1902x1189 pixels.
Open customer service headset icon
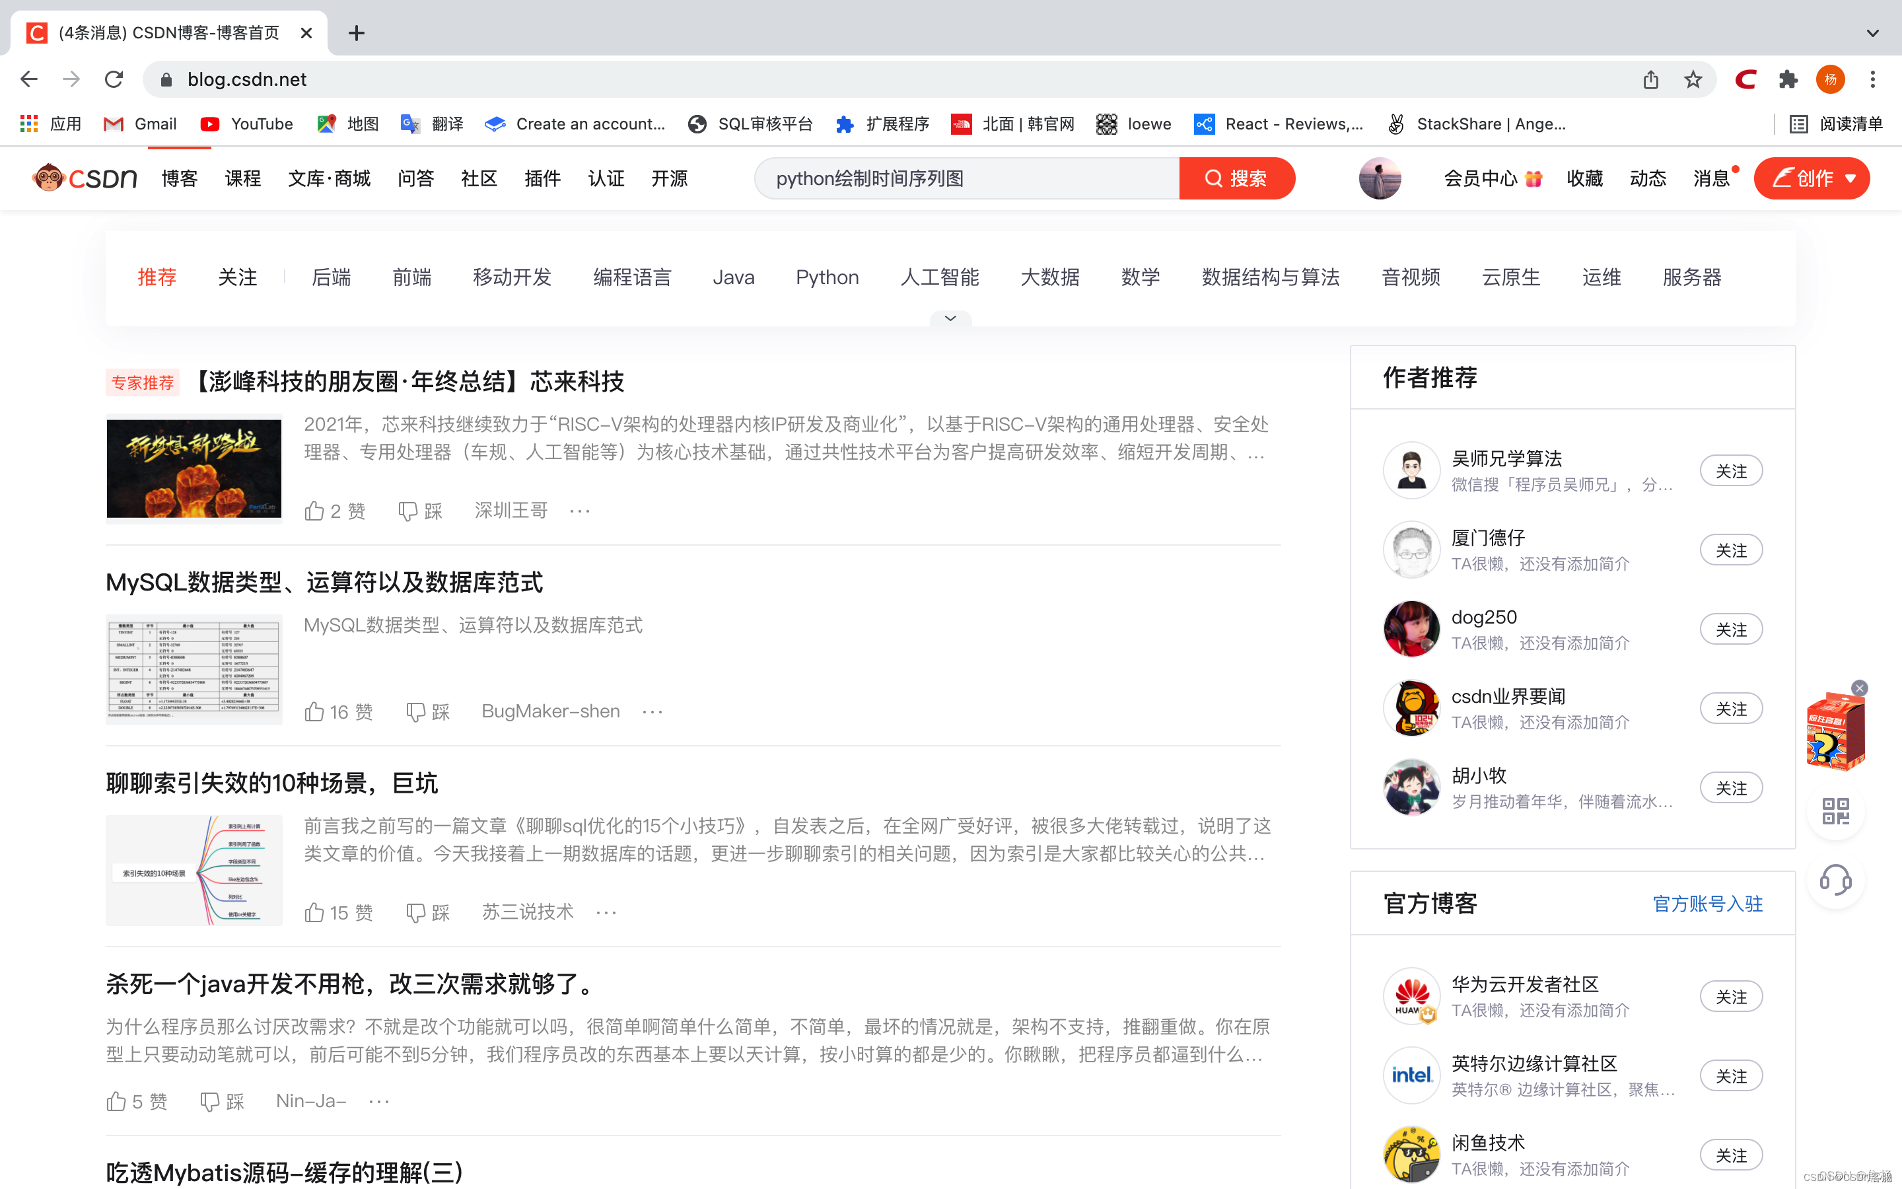point(1835,880)
